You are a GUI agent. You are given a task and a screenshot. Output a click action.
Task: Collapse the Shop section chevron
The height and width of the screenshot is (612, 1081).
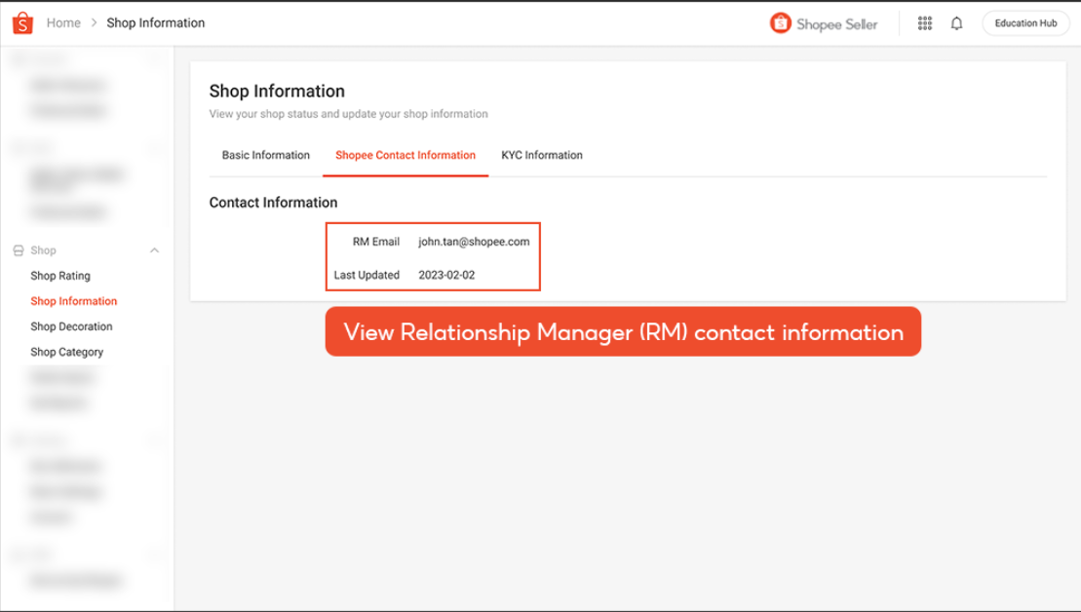tap(154, 249)
